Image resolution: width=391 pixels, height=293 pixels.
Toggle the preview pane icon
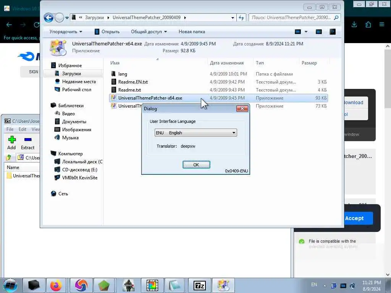[x=319, y=32]
